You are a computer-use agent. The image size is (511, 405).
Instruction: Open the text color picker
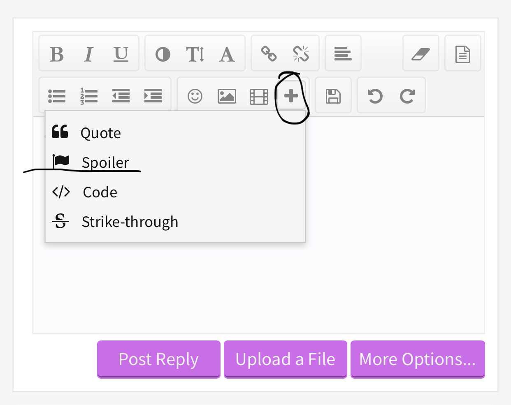[163, 54]
